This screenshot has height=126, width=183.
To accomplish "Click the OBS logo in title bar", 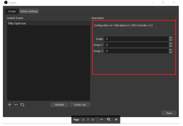I will [6, 2].
